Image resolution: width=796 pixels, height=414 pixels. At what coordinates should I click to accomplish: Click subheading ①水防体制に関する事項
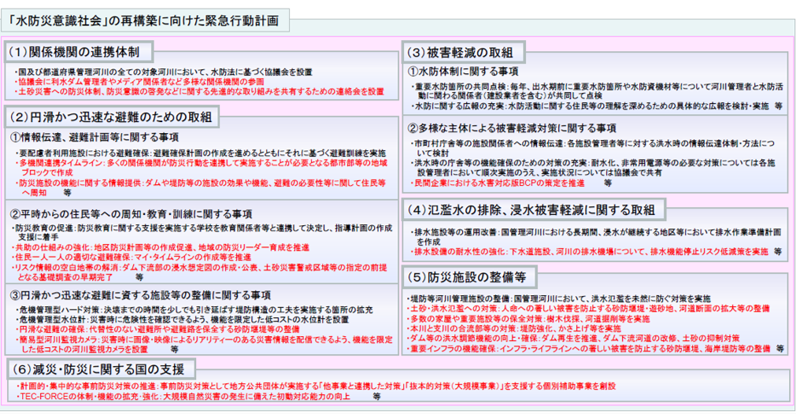463,72
